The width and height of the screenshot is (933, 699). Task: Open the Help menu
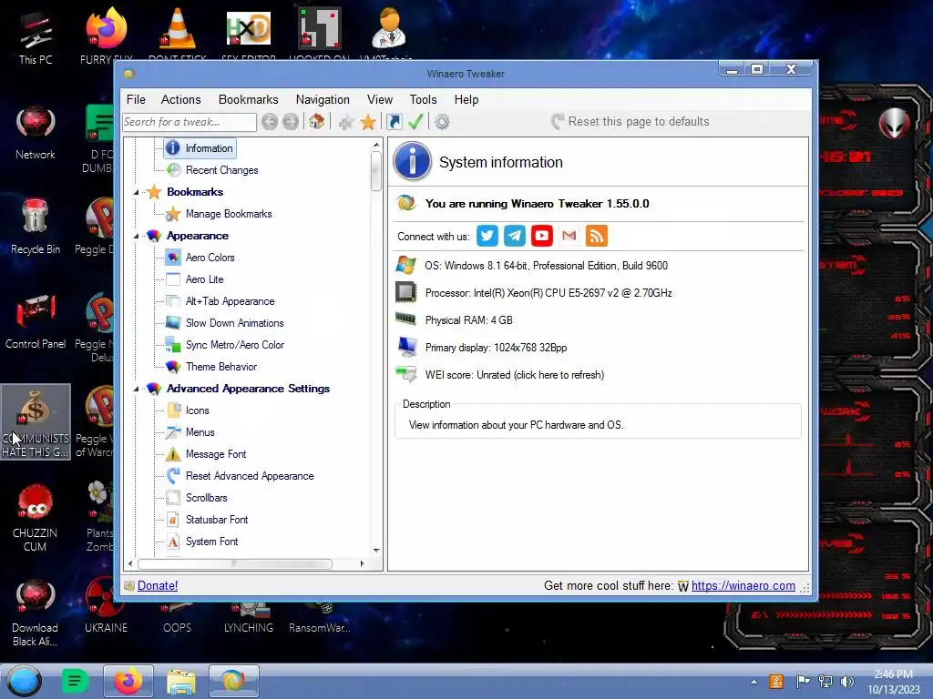coord(466,100)
